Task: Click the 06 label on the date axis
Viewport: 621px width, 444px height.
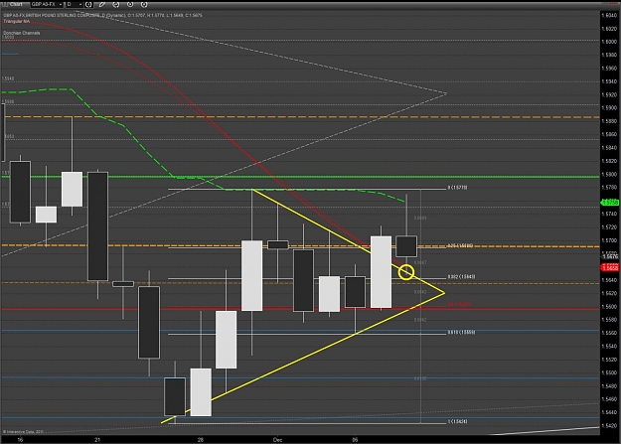Action: pyautogui.click(x=355, y=440)
